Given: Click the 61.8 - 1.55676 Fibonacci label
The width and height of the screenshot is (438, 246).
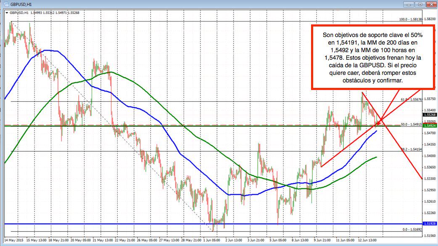Looking at the screenshot, I should (x=411, y=99).
